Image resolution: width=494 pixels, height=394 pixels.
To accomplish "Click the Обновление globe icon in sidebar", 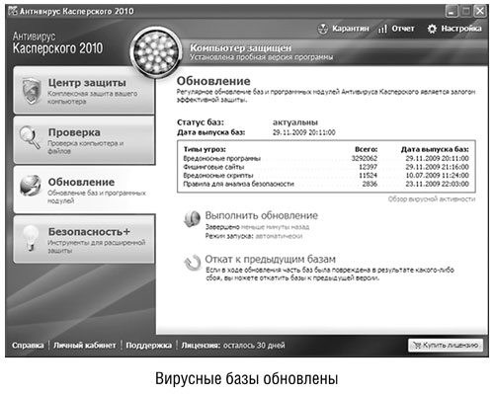I will pos(31,186).
